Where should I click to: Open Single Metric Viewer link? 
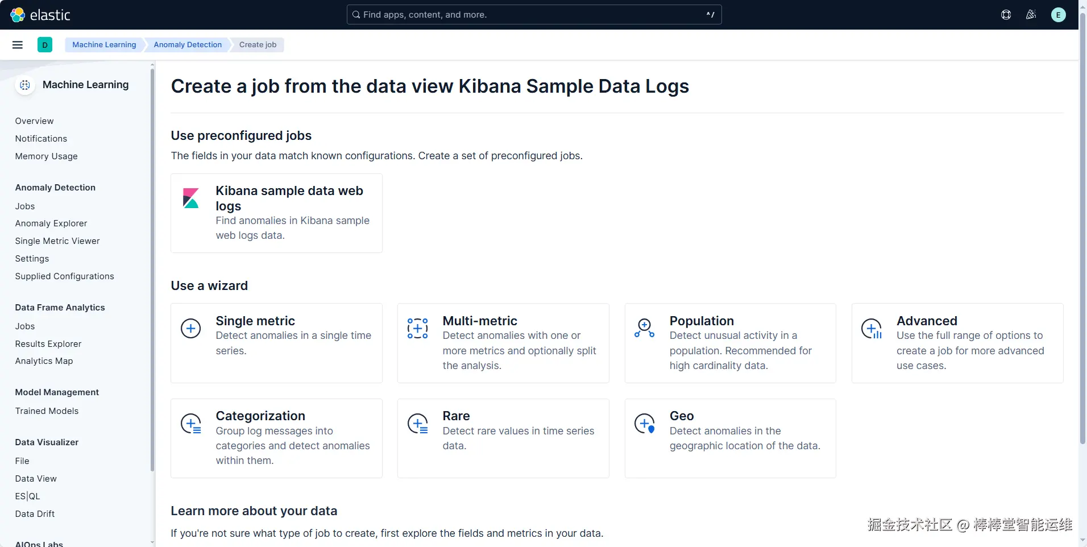point(57,241)
